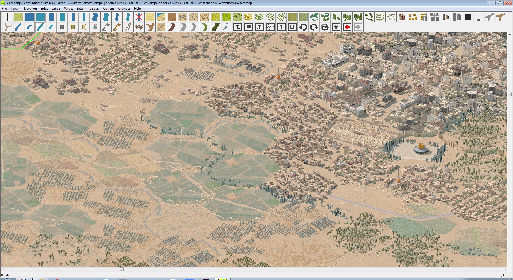
Task: Select the gray paved road junction tool
Action: [489, 17]
